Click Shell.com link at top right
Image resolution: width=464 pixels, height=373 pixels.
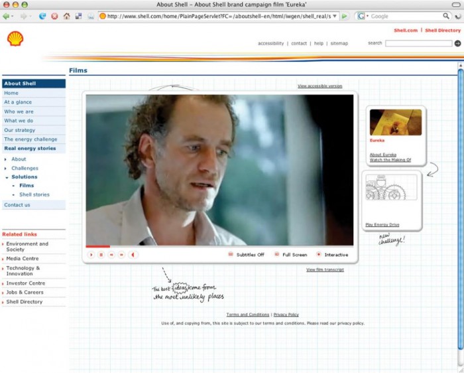(x=406, y=31)
